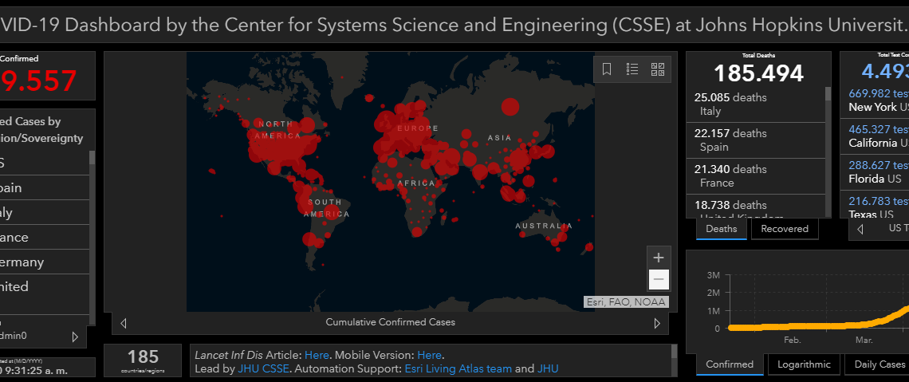Viewport: 909px width, 382px height.
Task: Click the ASIA map label
Action: (x=500, y=138)
